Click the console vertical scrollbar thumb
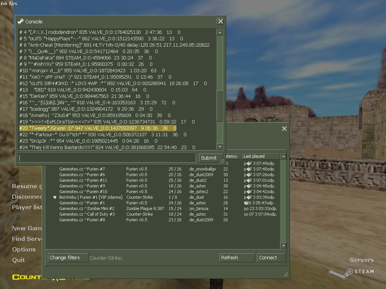Image resolution: width=386 pixels, height=289 pixels. 220,106
